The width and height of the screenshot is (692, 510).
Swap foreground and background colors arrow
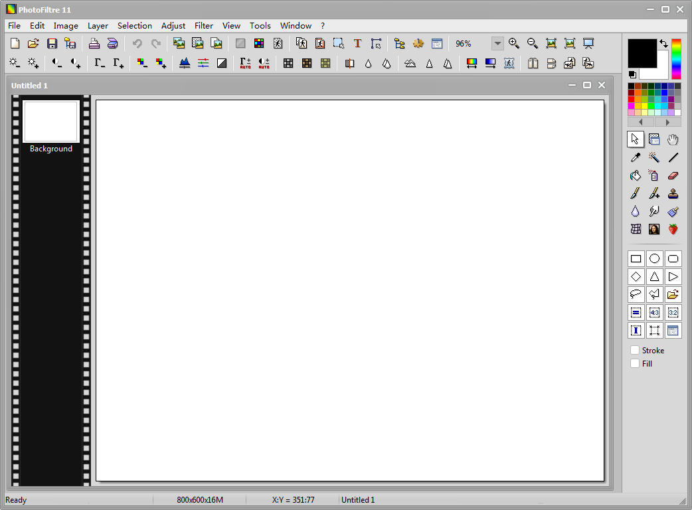[663, 43]
